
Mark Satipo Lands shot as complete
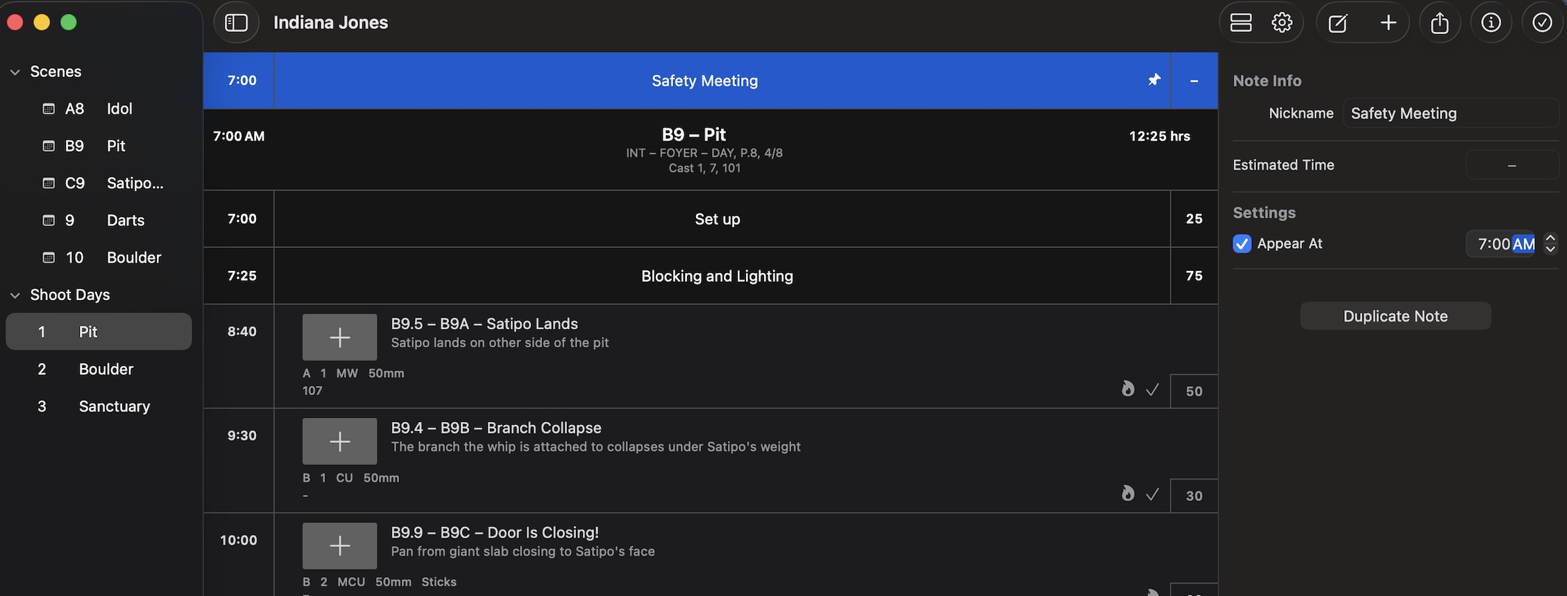[x=1153, y=390]
